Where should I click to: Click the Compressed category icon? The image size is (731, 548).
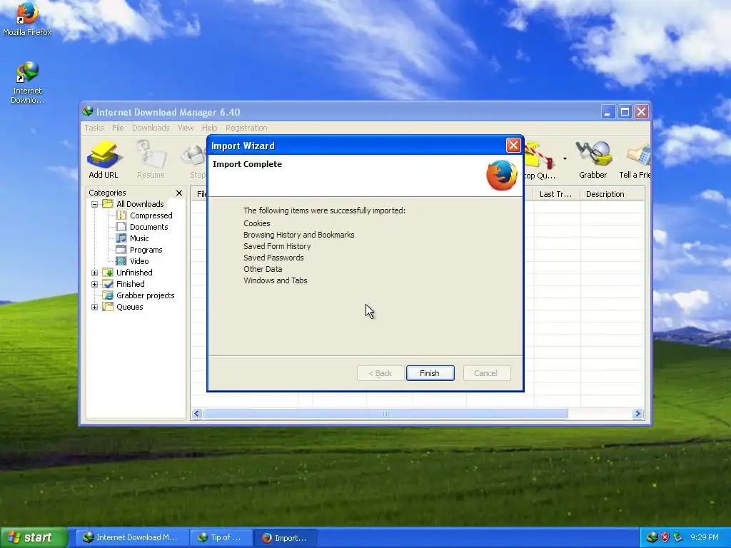(121, 215)
